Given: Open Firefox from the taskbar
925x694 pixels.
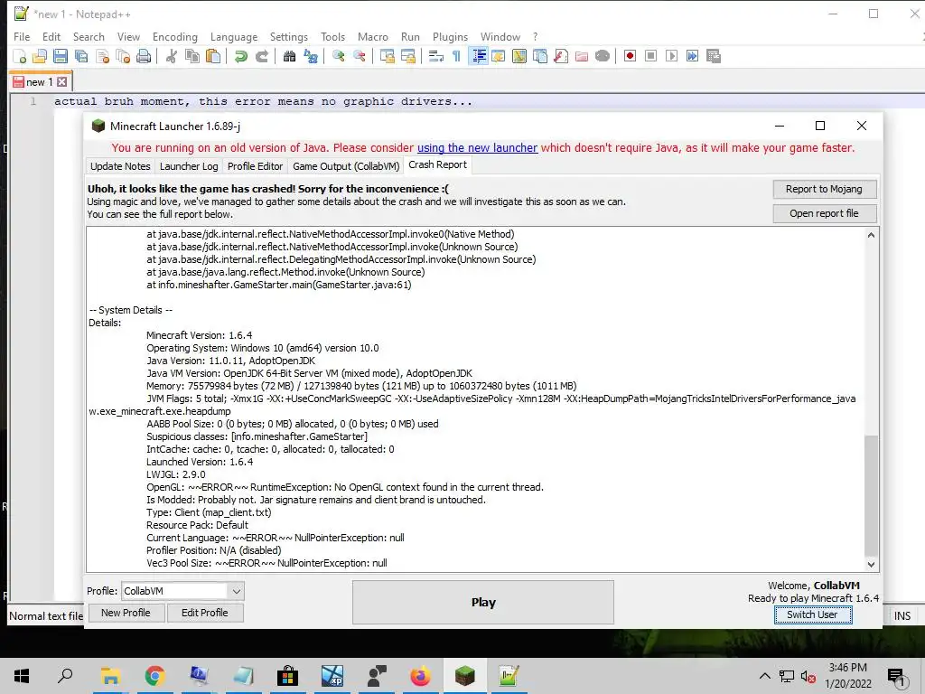Looking at the screenshot, I should [421, 676].
